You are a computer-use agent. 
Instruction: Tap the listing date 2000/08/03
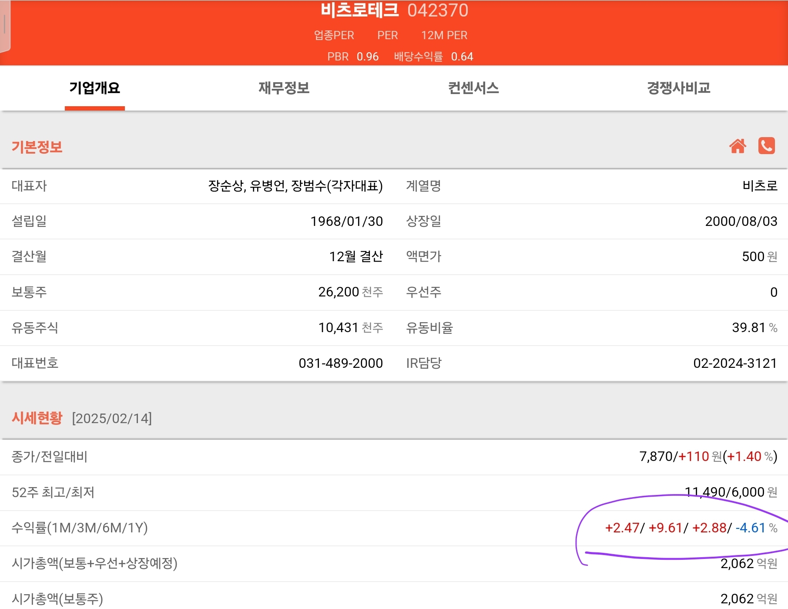tap(741, 222)
